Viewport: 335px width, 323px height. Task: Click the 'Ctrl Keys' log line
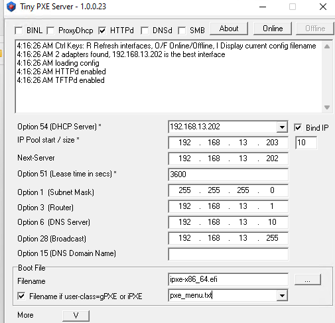pyautogui.click(x=167, y=46)
